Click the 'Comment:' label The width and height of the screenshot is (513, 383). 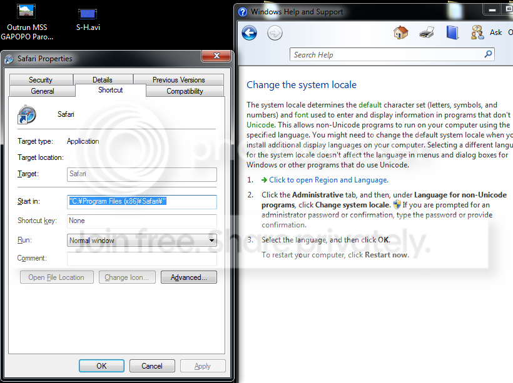[x=32, y=258]
